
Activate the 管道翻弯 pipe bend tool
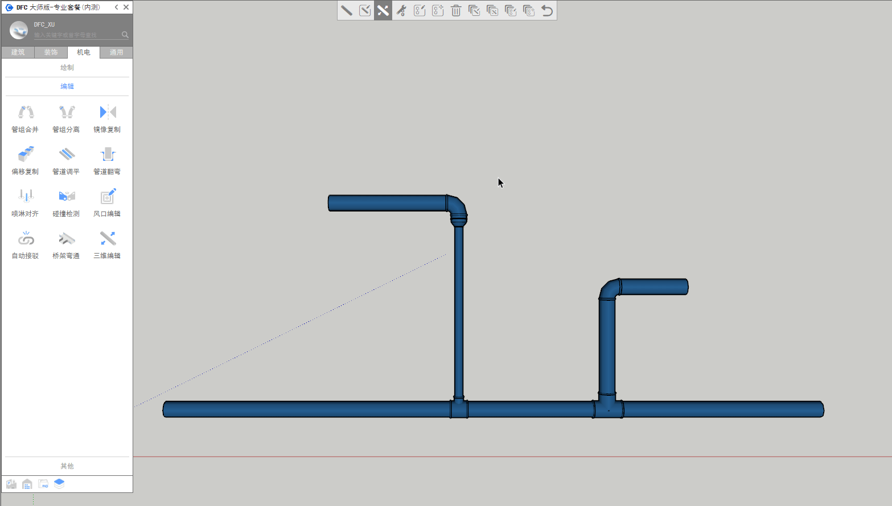[107, 160]
